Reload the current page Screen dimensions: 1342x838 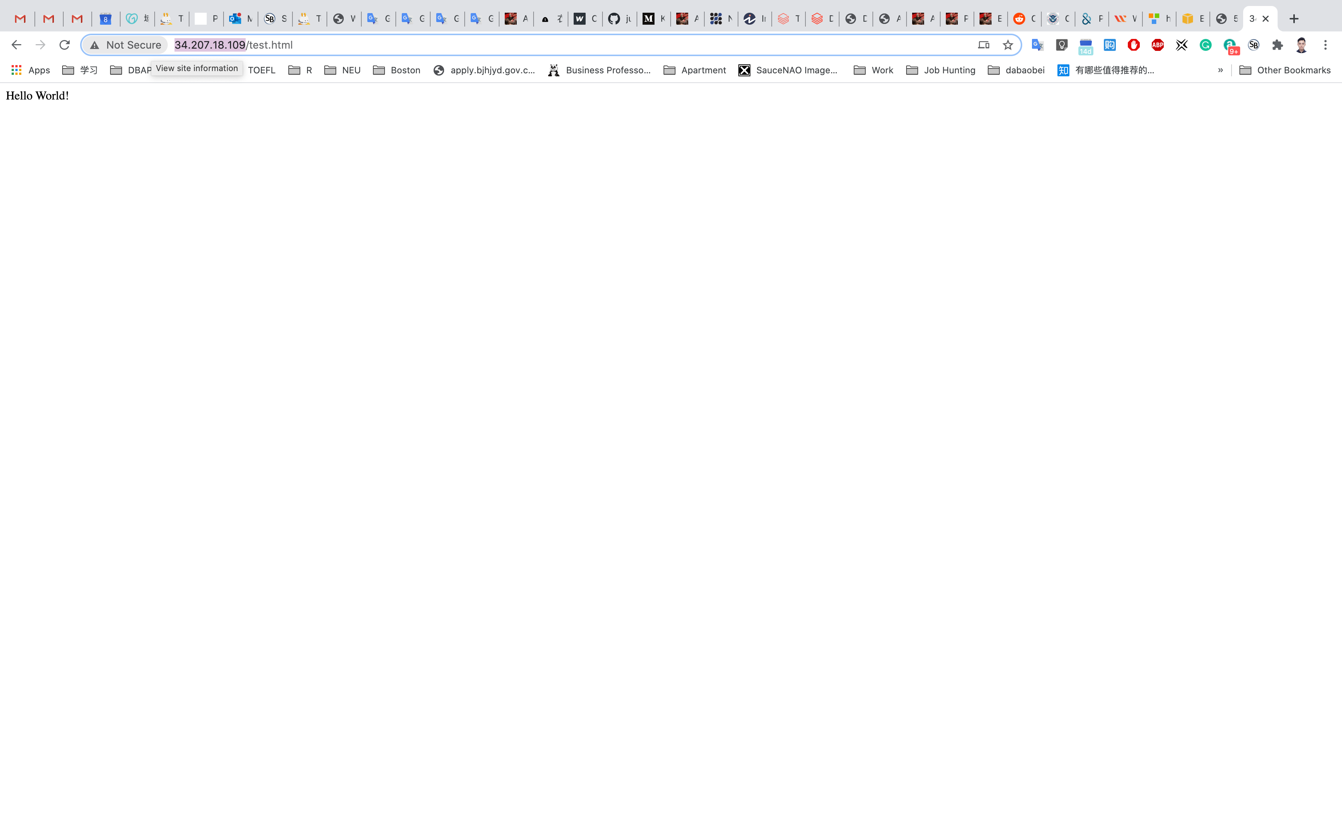[64, 45]
